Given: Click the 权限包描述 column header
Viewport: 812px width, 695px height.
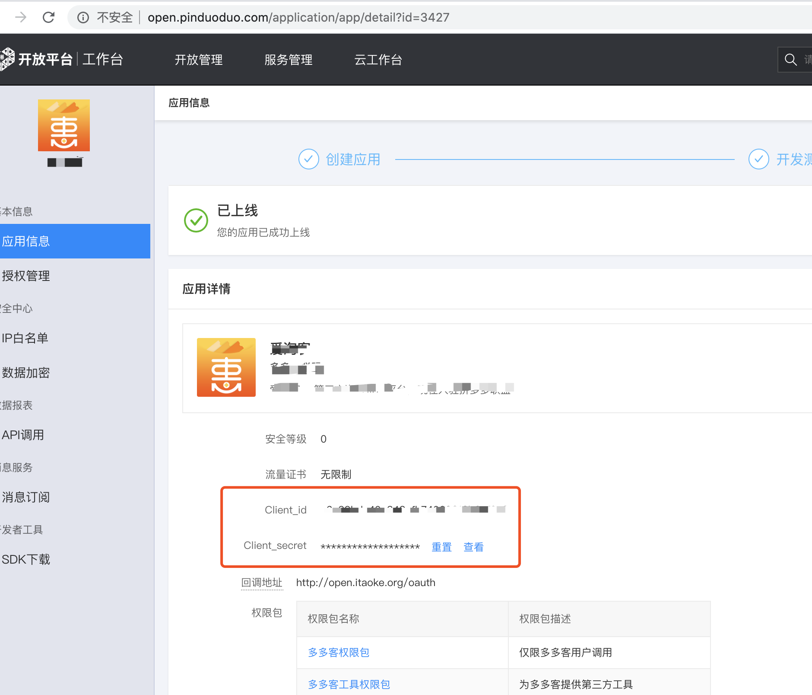Looking at the screenshot, I should [545, 619].
